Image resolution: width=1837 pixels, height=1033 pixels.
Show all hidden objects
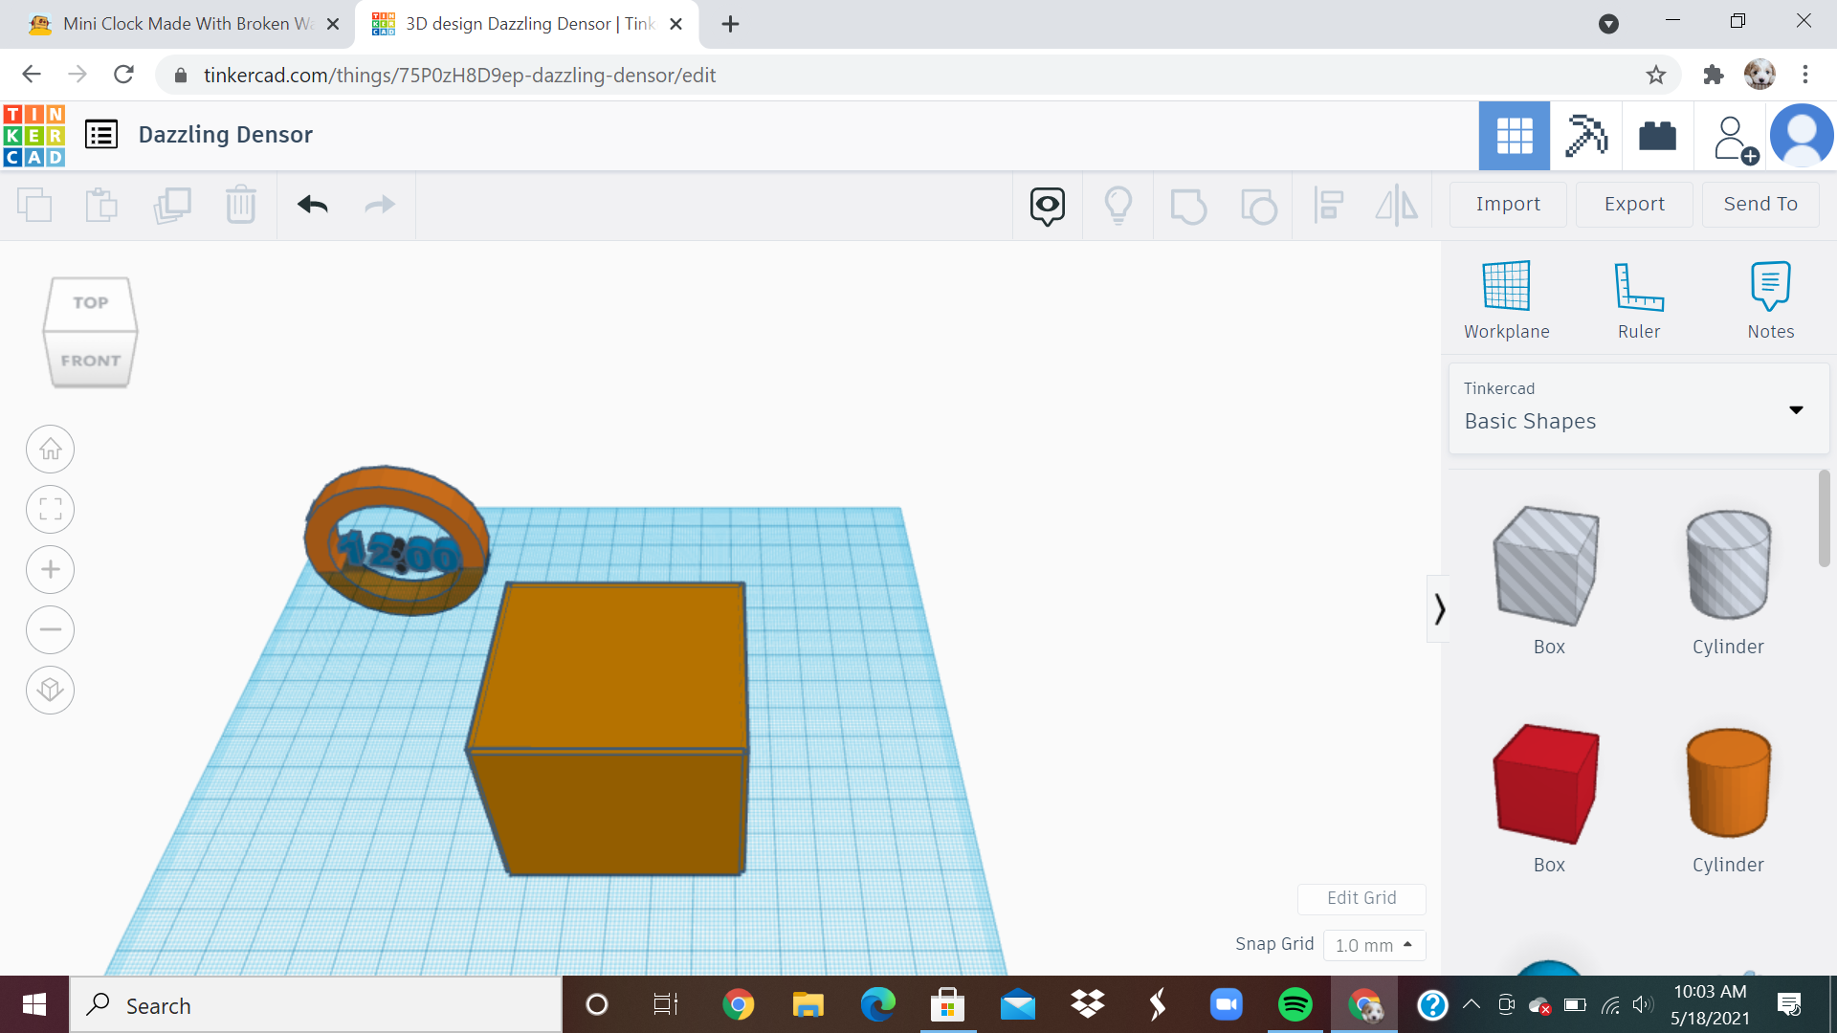pyautogui.click(x=1118, y=205)
